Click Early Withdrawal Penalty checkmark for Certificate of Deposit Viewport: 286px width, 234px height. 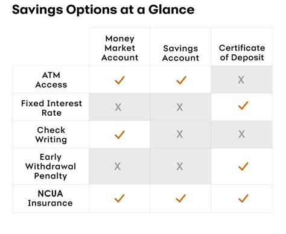click(x=243, y=166)
